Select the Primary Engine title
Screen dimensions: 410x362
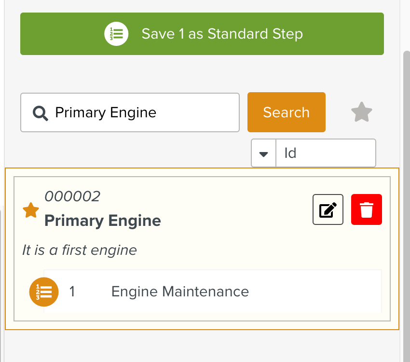[x=103, y=221]
